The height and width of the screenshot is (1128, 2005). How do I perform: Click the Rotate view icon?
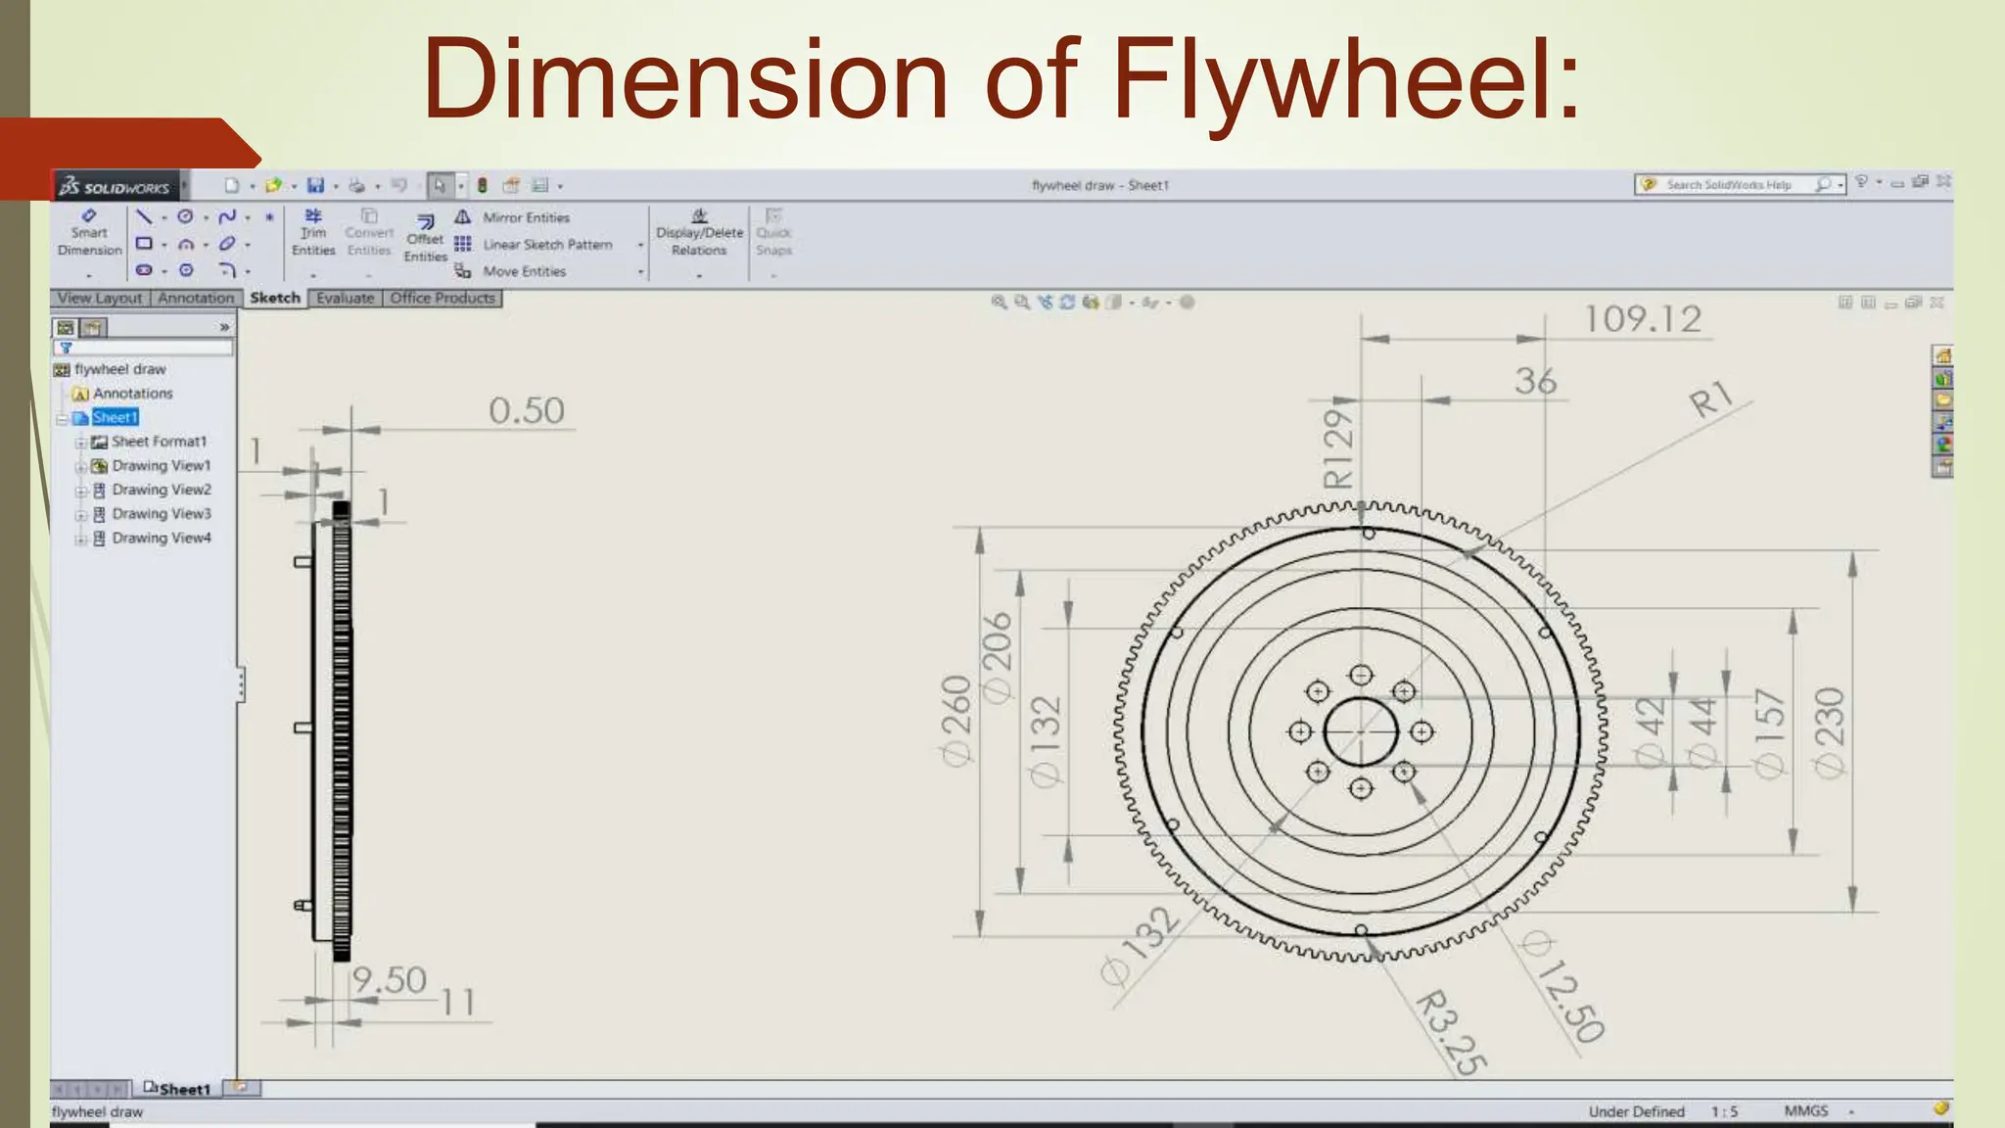click(x=1067, y=303)
